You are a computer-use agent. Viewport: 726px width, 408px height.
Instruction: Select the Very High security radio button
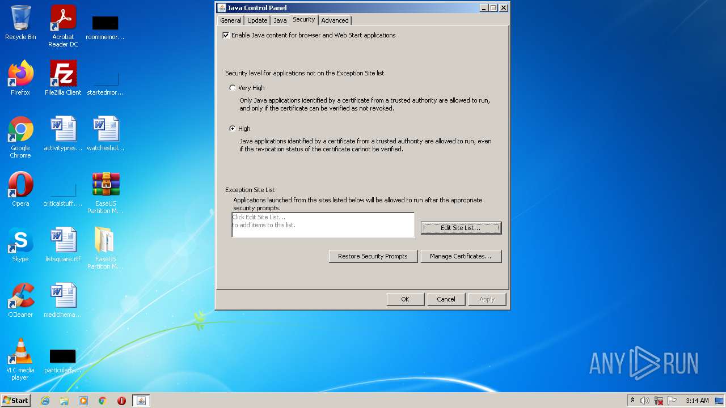(232, 88)
